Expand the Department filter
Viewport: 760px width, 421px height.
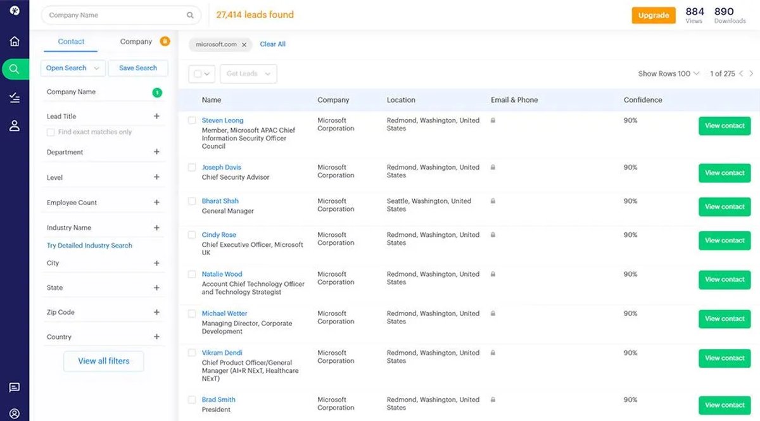pos(156,152)
